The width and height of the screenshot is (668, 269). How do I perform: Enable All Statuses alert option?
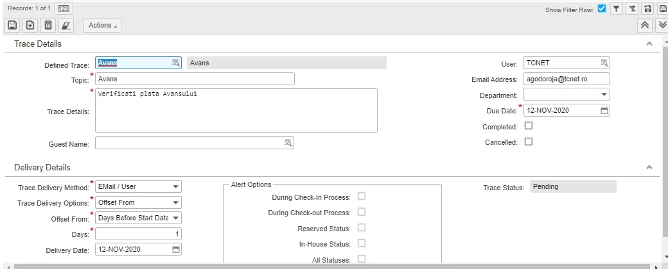tap(361, 258)
